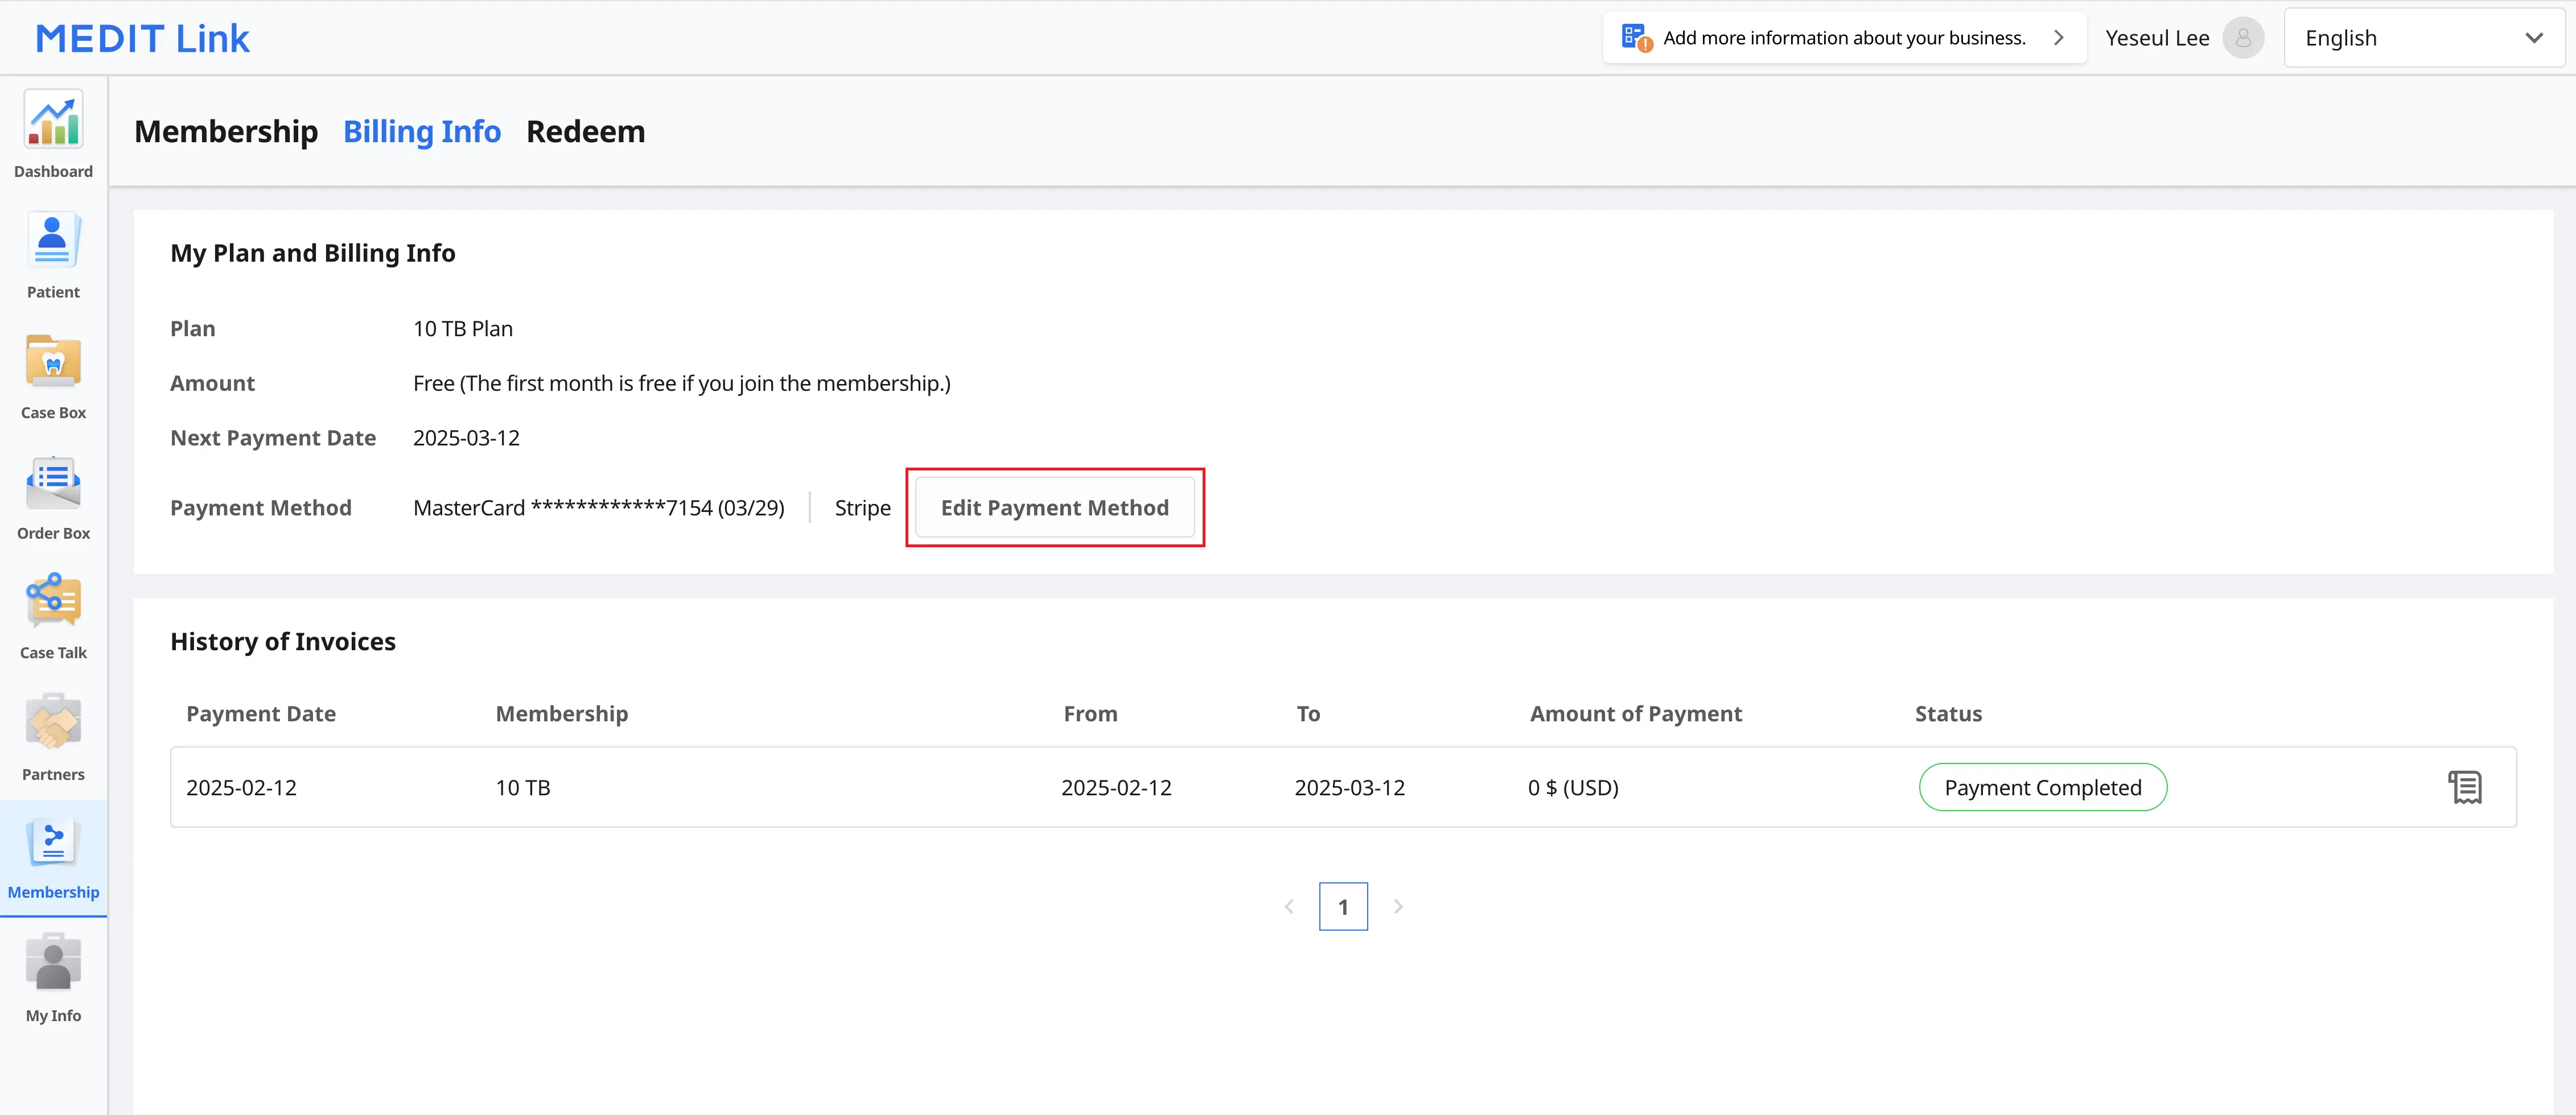
Task: Select the Order Box sidebar icon
Action: [53, 482]
